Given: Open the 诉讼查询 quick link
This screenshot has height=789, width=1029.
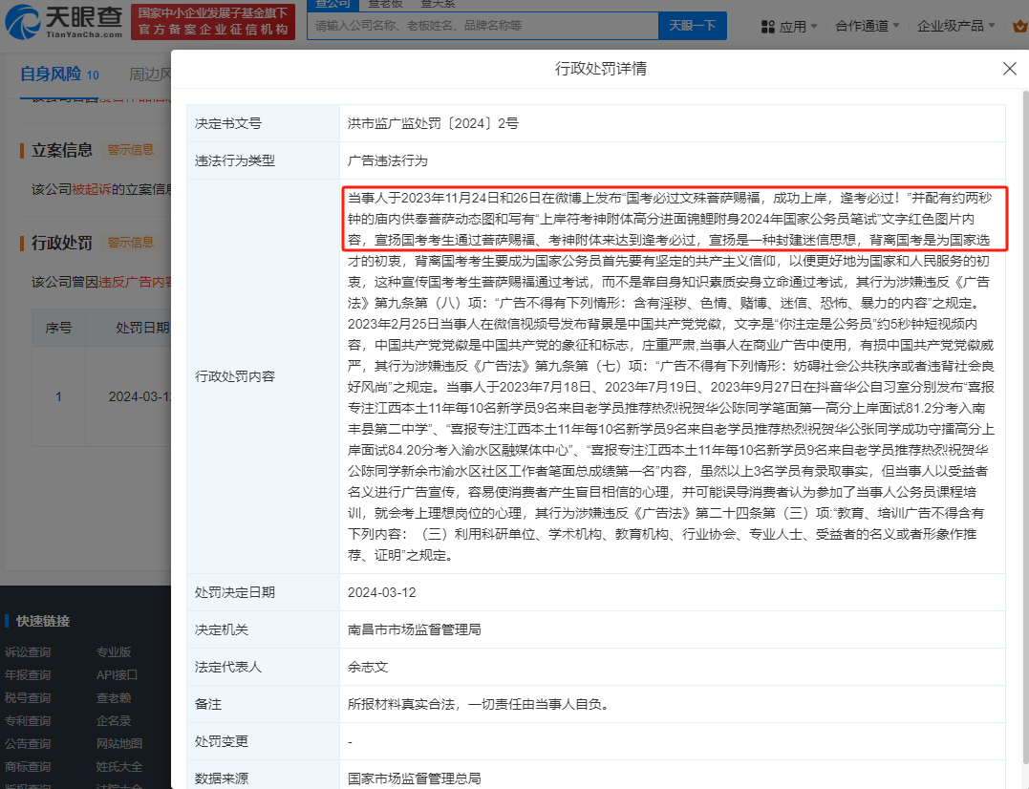Looking at the screenshot, I should click(28, 652).
